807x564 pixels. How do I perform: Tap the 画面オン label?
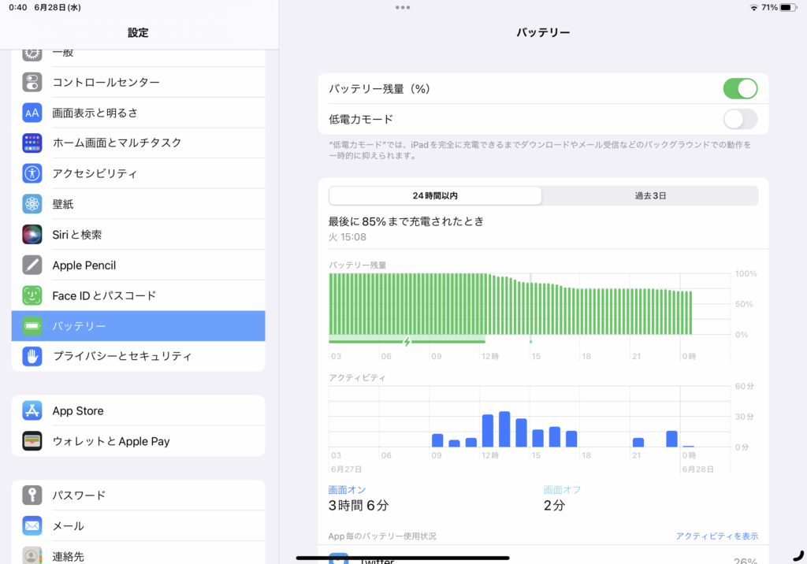pos(347,490)
